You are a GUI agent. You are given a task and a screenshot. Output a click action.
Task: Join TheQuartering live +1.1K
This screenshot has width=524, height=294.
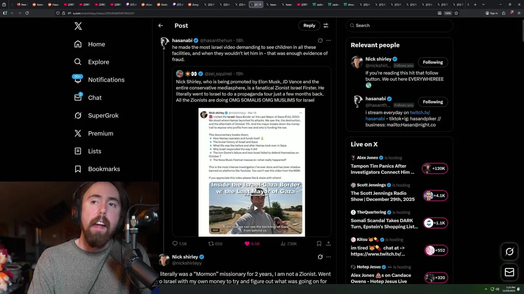(435, 223)
